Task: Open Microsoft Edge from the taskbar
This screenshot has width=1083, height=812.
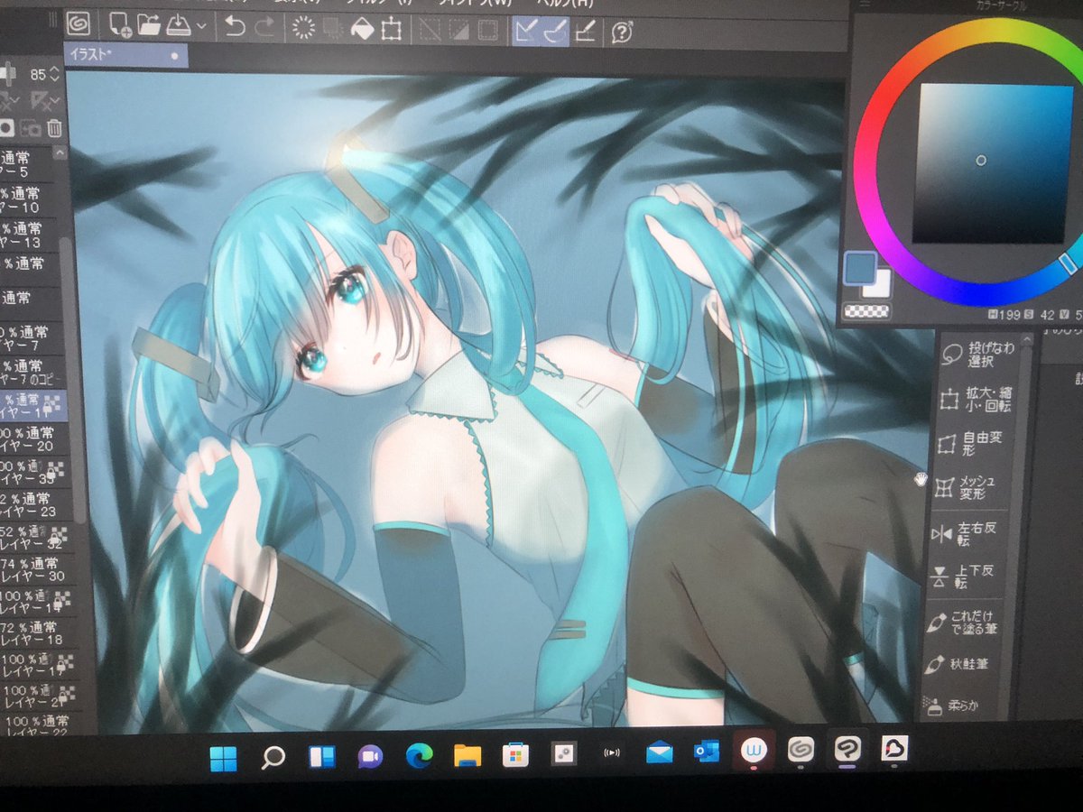Action: pyautogui.click(x=418, y=756)
